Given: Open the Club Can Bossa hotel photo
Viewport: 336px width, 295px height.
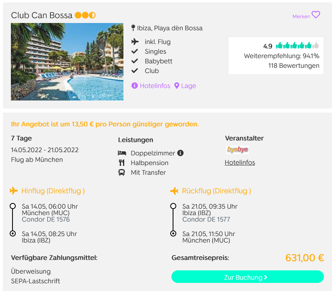Looking at the screenshot, I should coord(67,62).
